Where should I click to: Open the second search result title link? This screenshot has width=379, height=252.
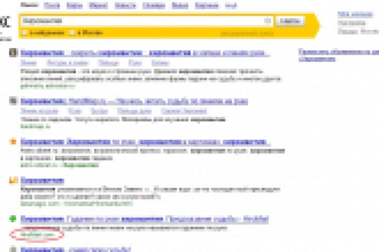point(134,101)
